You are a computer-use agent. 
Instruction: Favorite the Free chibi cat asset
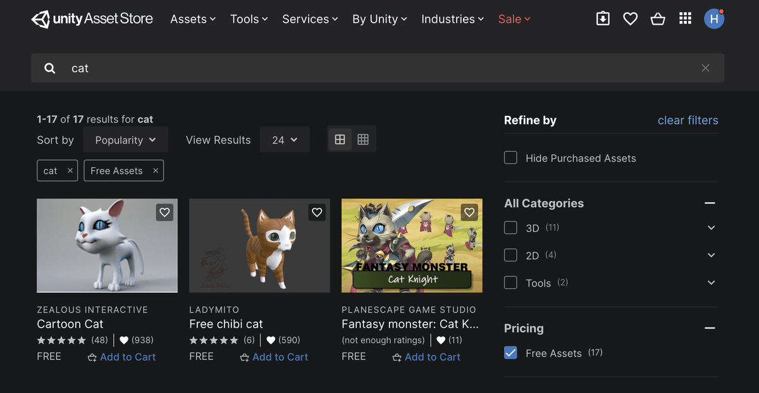[318, 213]
